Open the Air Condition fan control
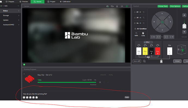 tap(140, 29)
